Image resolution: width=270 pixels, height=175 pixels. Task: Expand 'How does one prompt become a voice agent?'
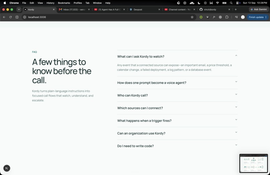[177, 83]
